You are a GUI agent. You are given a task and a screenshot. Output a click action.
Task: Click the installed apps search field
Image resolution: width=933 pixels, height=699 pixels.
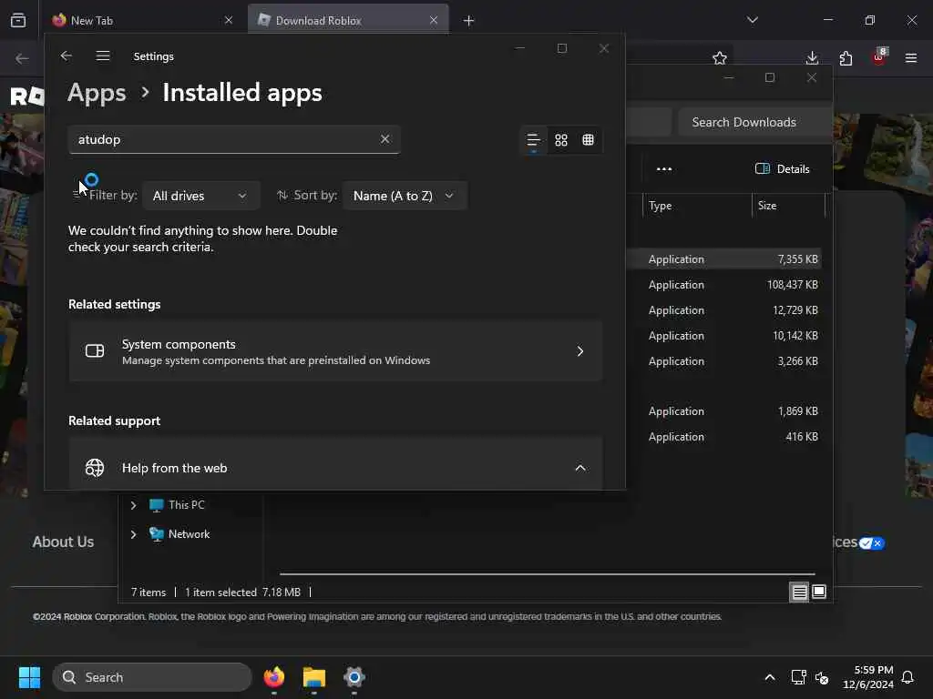[x=234, y=139]
